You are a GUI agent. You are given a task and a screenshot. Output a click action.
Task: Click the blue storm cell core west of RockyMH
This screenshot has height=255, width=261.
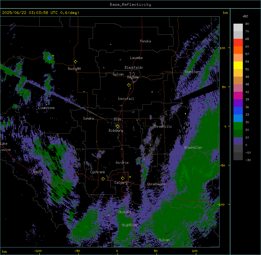click(x=49, y=58)
